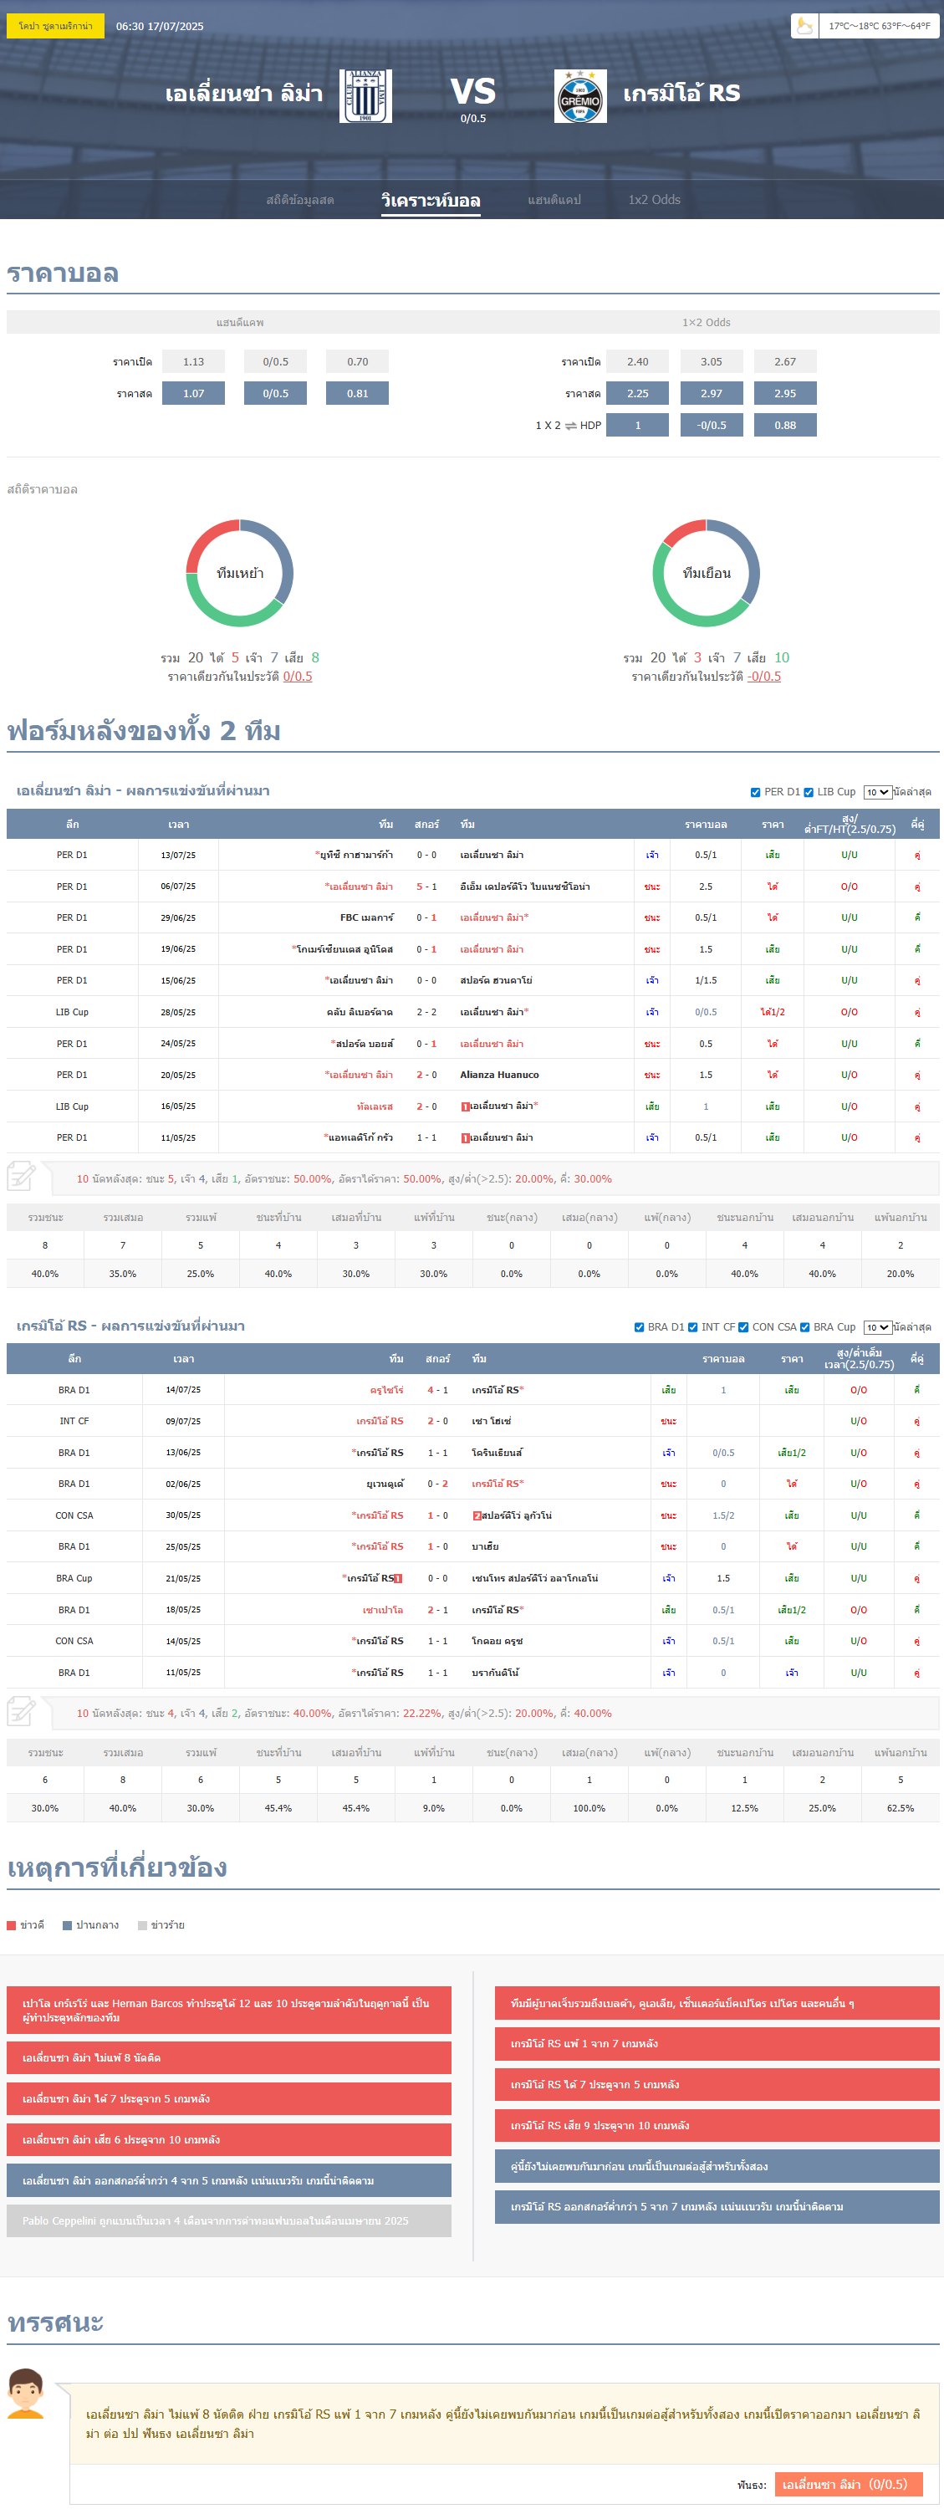Click the คลับ ลิเบอร์ตาด team name
This screenshot has height=2514, width=944.
click(x=360, y=1012)
